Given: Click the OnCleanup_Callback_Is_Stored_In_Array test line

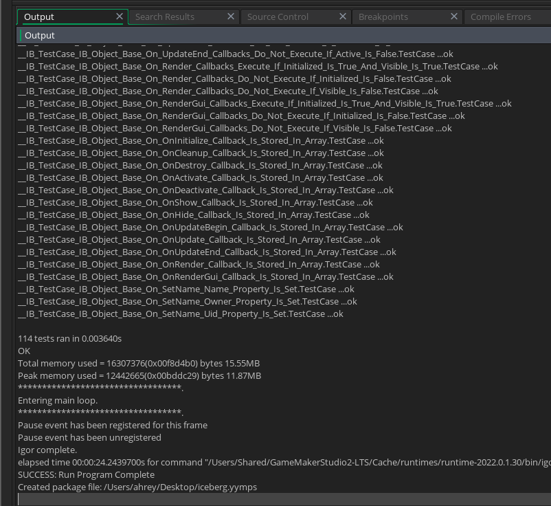Looking at the screenshot, I should tap(201, 153).
